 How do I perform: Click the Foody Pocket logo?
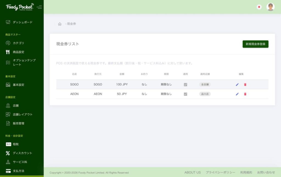point(20,7)
